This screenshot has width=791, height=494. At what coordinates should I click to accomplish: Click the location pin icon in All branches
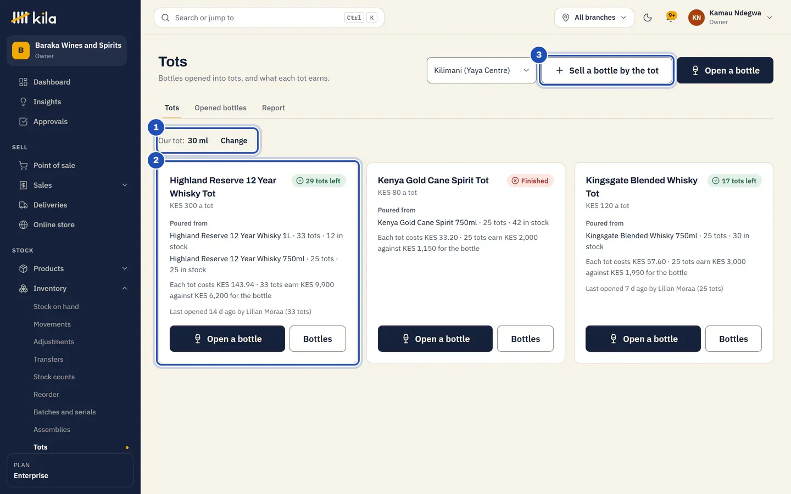(x=566, y=18)
